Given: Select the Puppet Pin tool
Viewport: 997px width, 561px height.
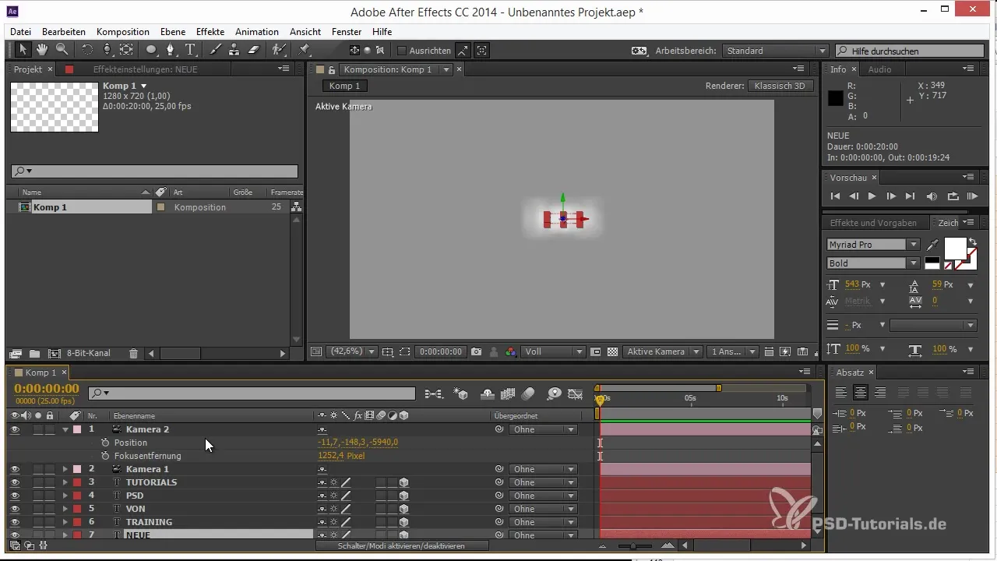Looking at the screenshot, I should (305, 50).
